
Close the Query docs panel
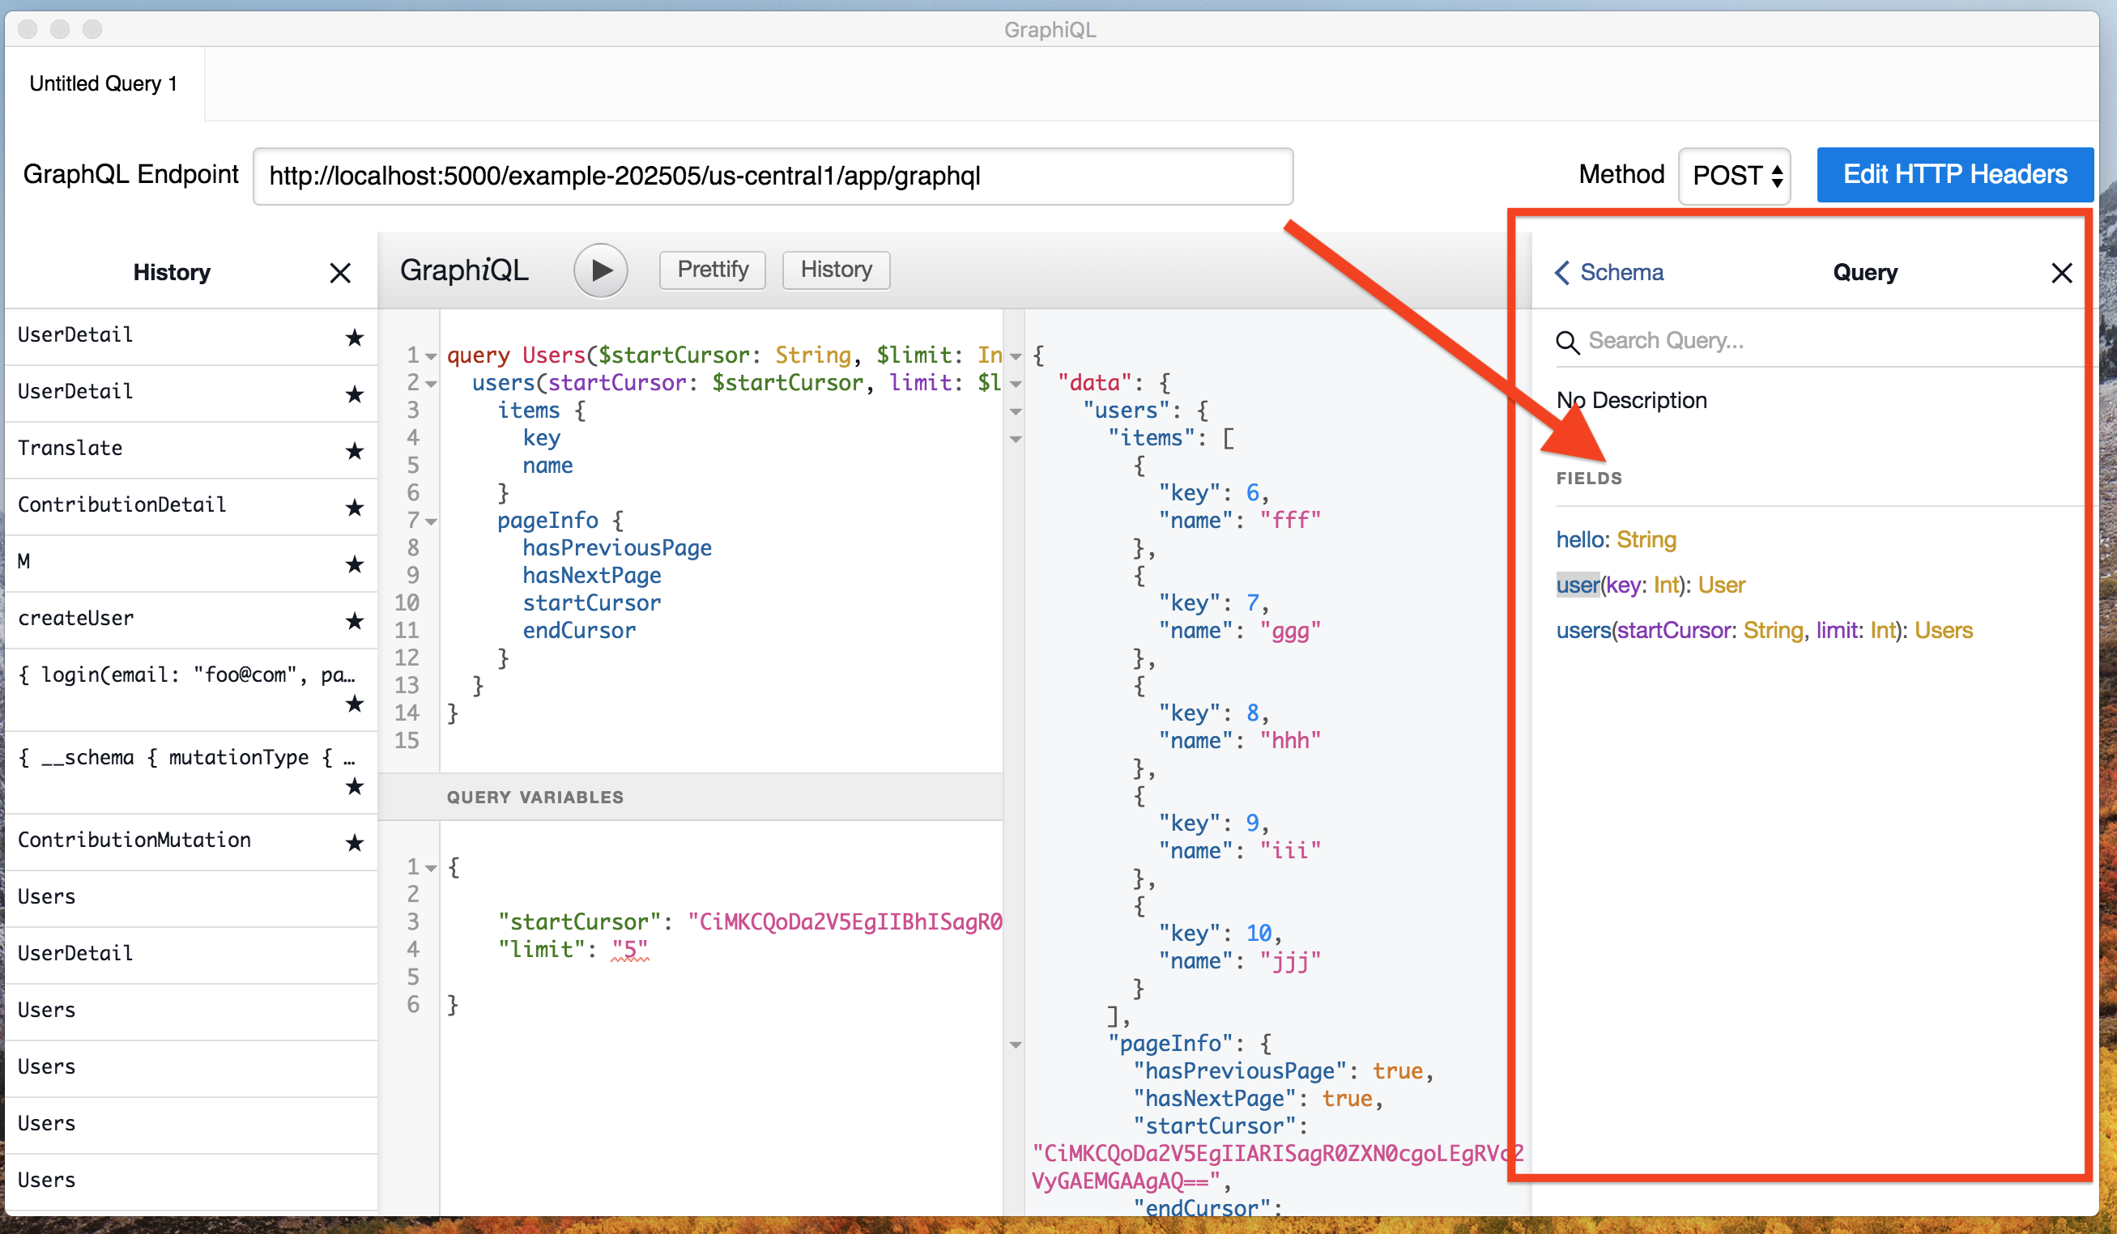point(2061,273)
